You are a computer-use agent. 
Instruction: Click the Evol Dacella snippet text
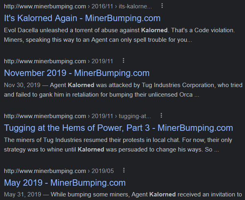tap(120, 35)
